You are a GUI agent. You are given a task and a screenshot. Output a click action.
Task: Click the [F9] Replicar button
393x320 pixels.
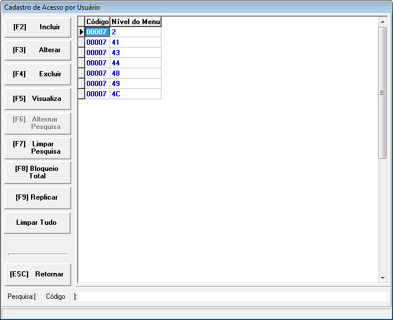[x=37, y=197]
